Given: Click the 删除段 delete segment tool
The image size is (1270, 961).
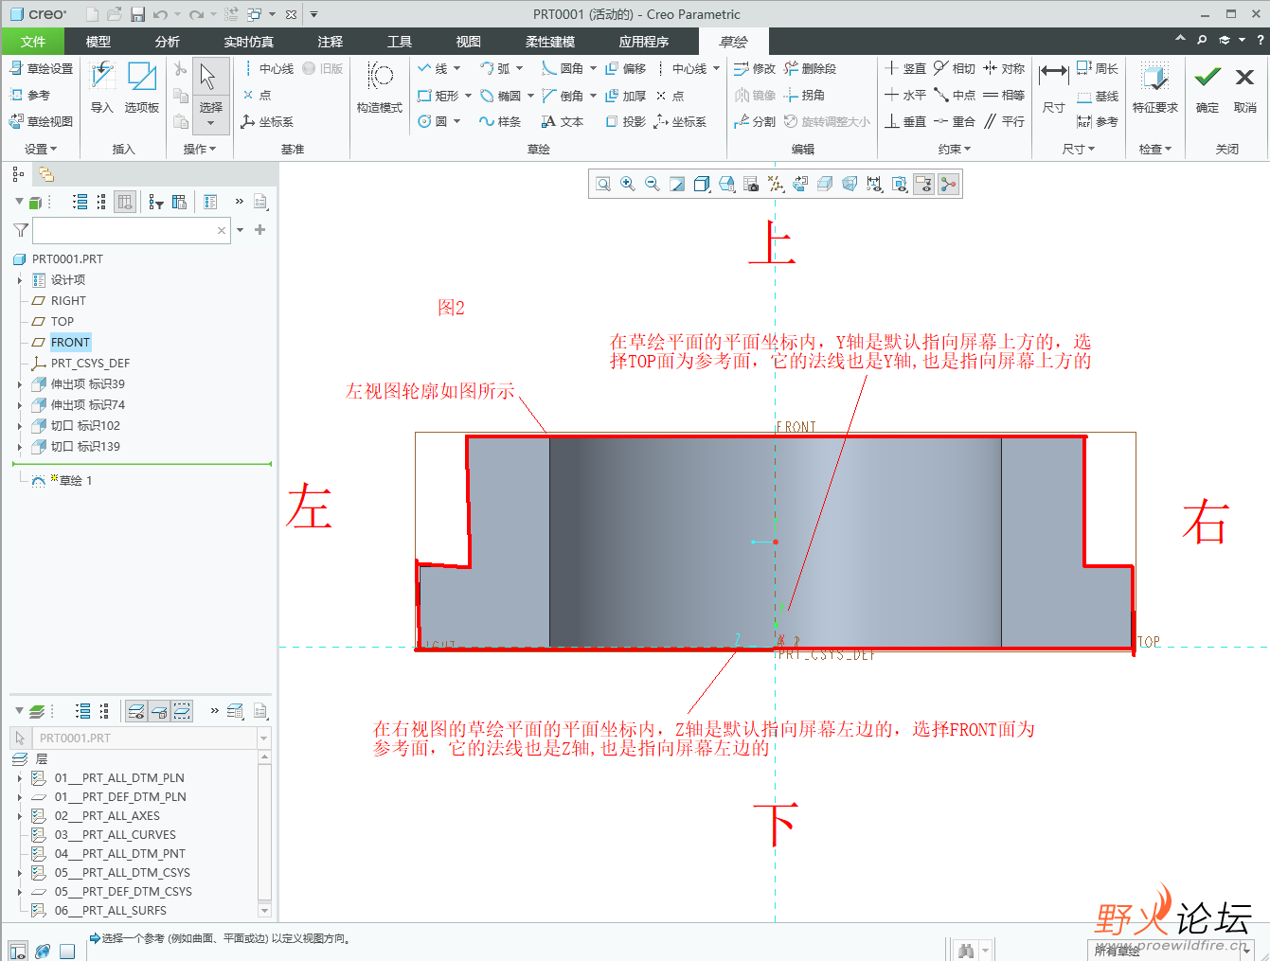Looking at the screenshot, I should pyautogui.click(x=810, y=68).
